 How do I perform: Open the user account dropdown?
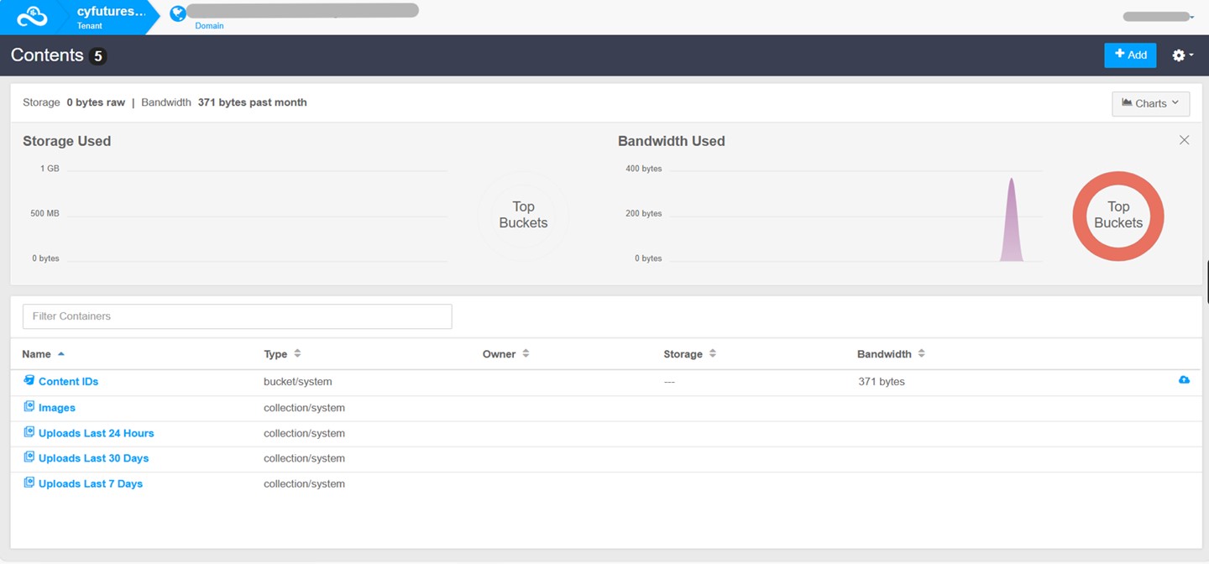(1159, 17)
